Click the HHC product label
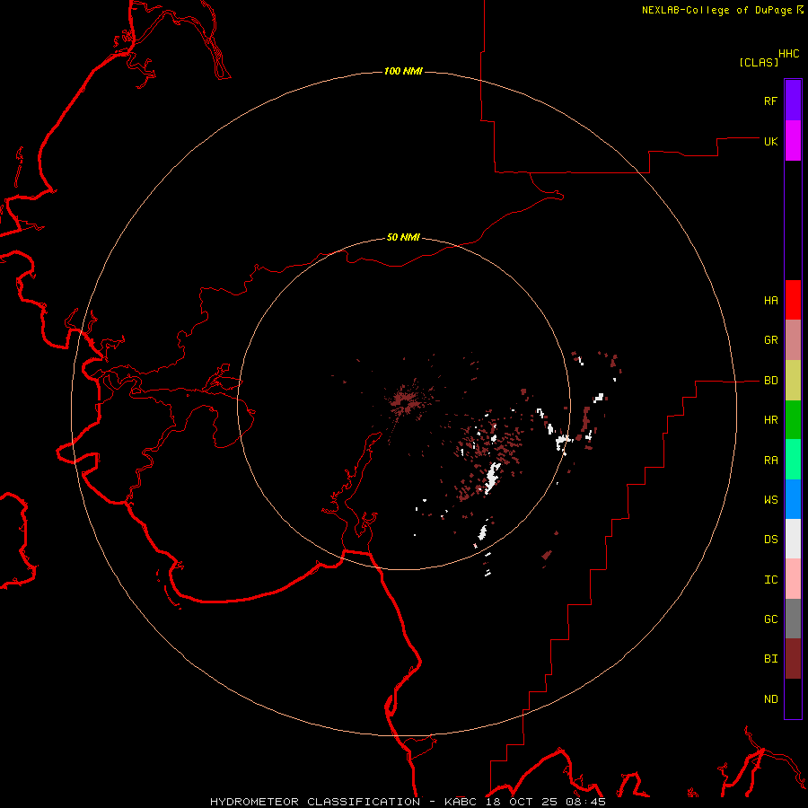This screenshot has width=808, height=808. coord(789,54)
